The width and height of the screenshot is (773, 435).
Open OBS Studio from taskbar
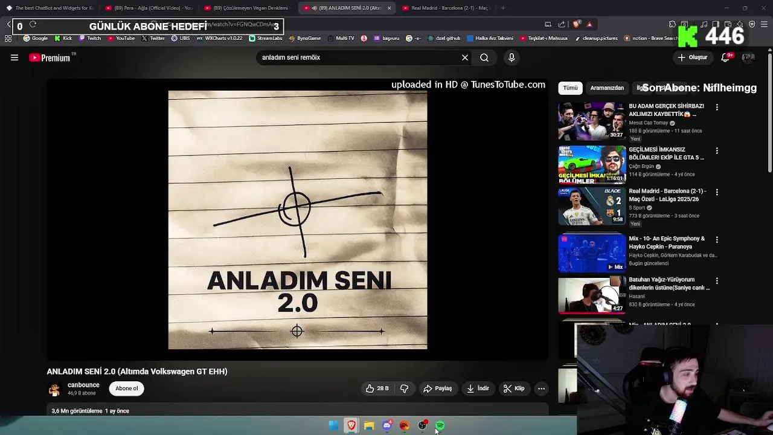[x=422, y=426]
